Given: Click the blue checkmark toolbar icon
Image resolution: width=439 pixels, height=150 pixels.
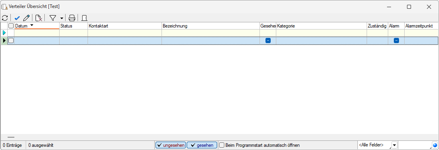Looking at the screenshot, I should (17, 18).
